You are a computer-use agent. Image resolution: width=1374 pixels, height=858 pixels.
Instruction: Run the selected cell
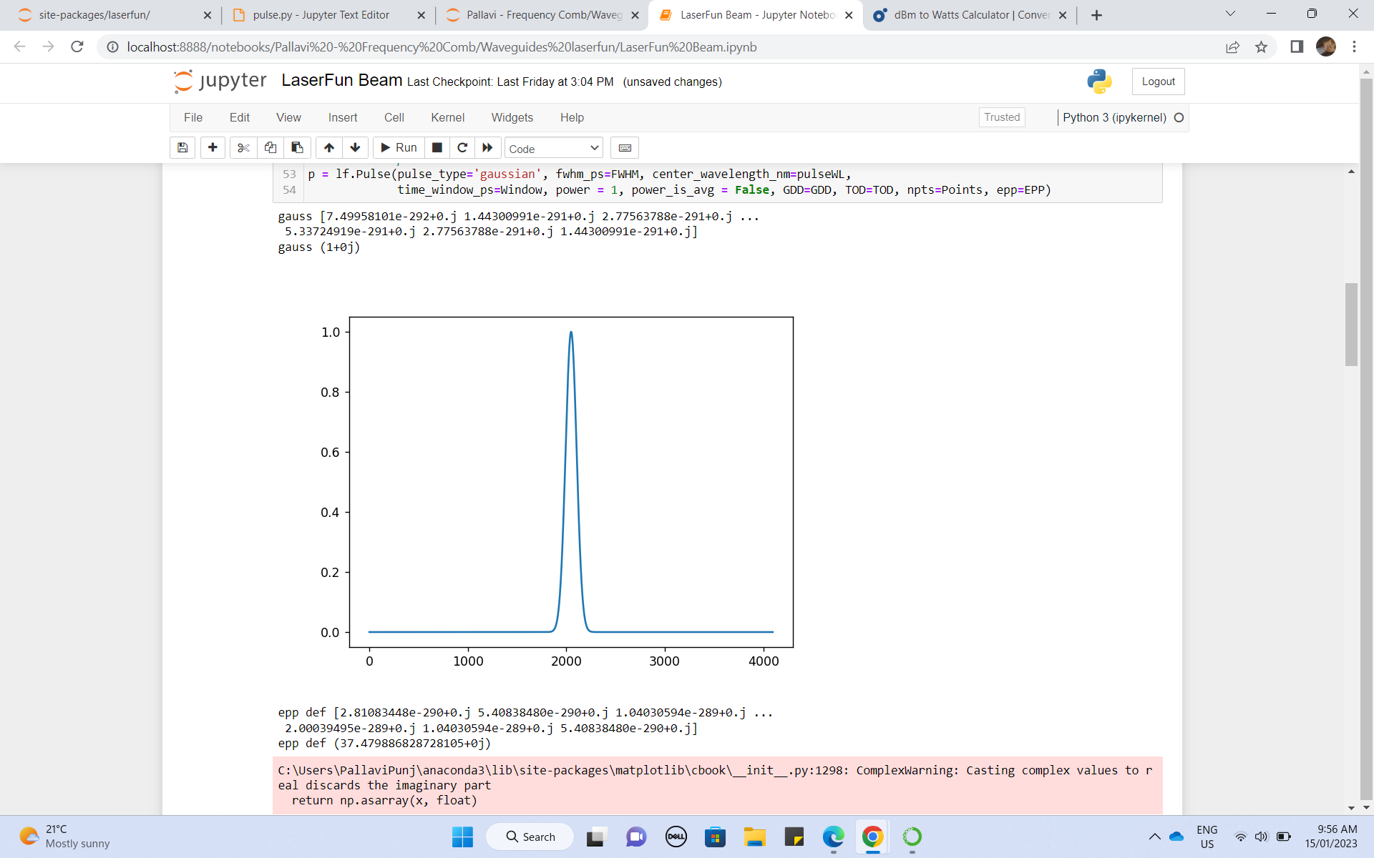pyautogui.click(x=398, y=147)
